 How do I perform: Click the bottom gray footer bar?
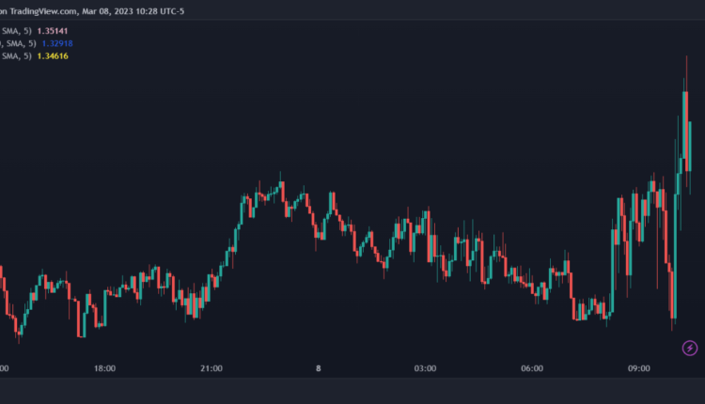click(352, 392)
